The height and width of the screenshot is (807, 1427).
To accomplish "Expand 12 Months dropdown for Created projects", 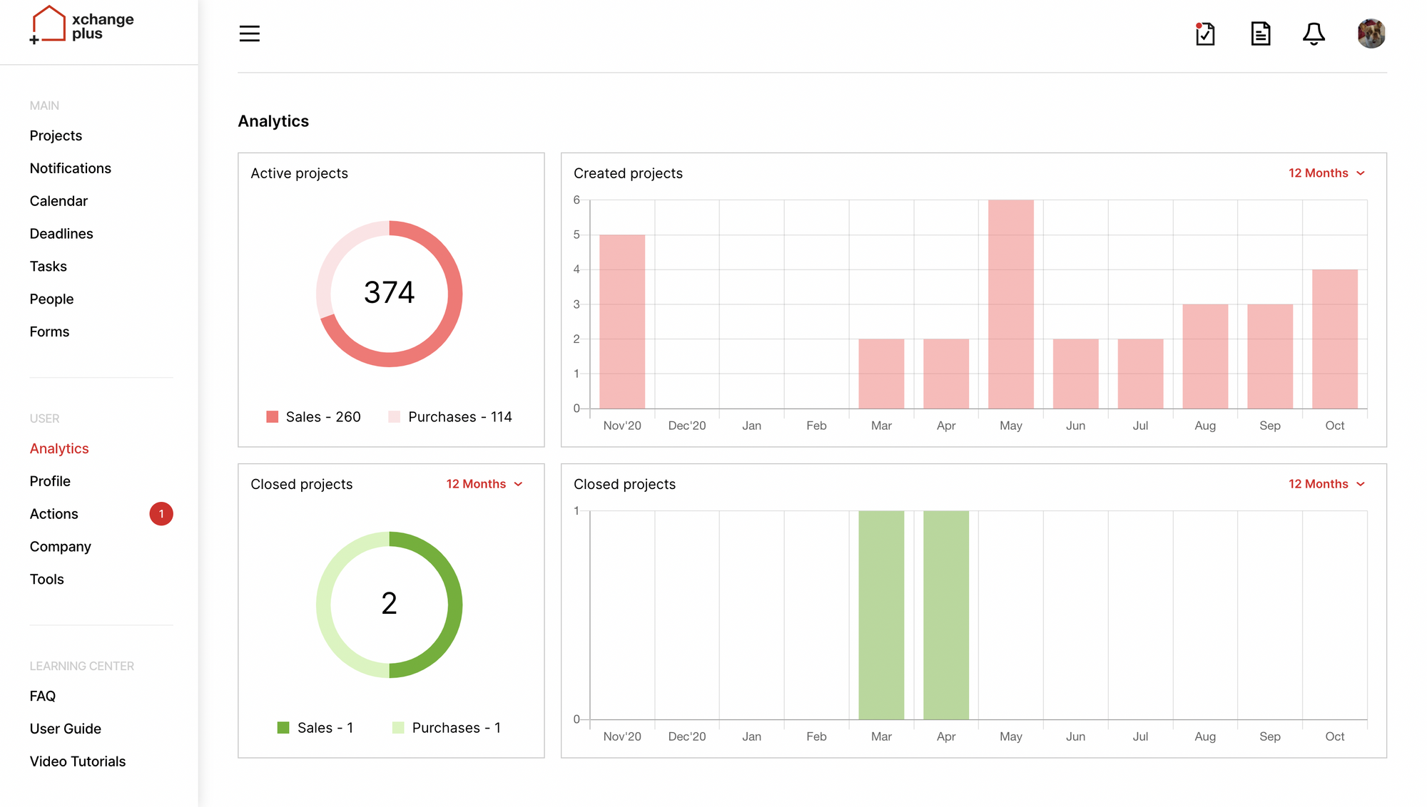I will 1326,173.
